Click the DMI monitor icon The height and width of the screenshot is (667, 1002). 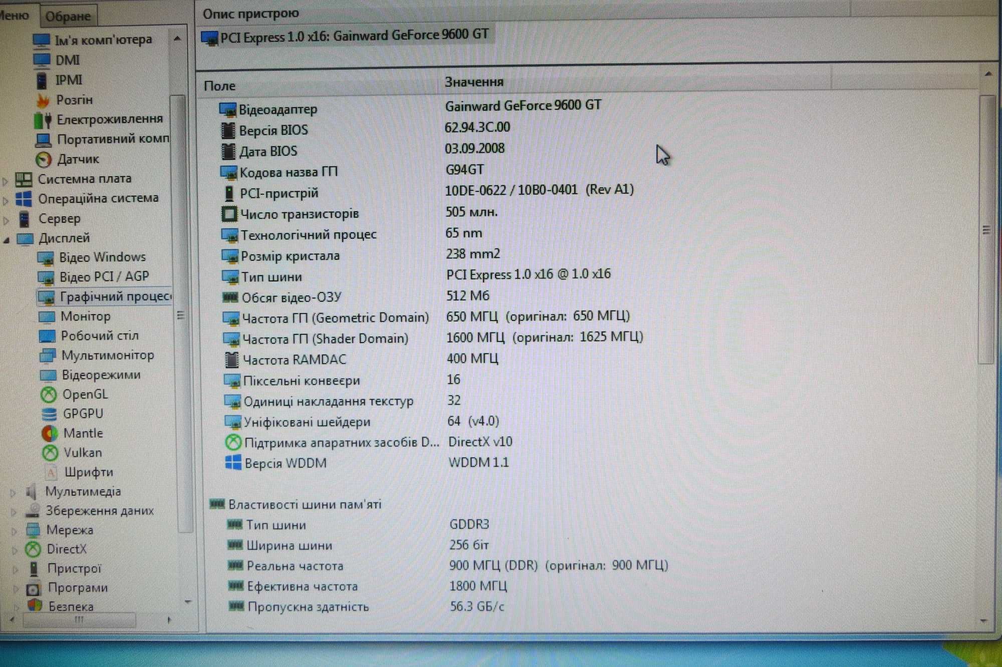[x=42, y=60]
